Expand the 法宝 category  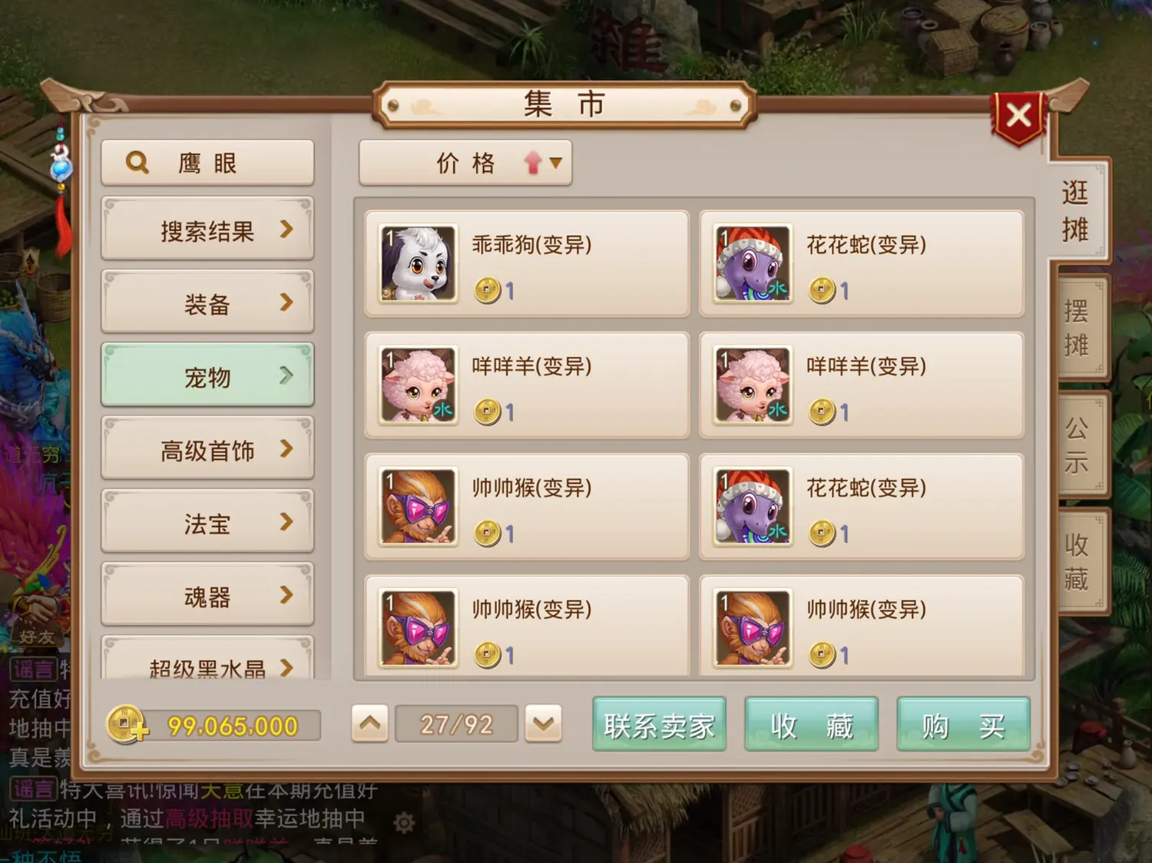coord(207,521)
